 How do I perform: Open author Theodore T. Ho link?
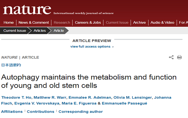(16, 97)
